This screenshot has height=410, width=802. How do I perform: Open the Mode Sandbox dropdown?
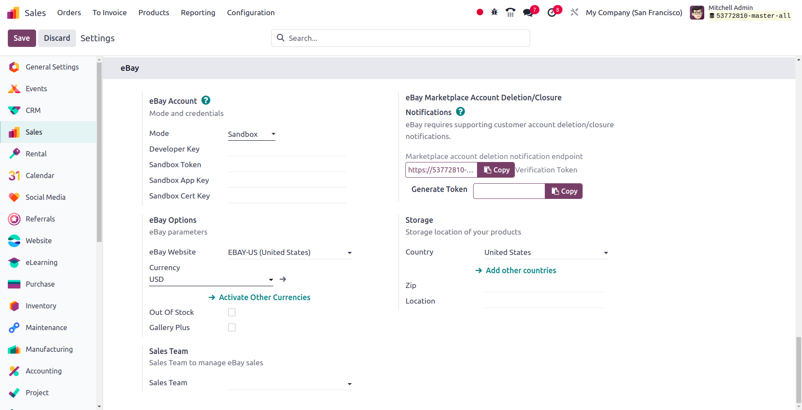pos(252,134)
